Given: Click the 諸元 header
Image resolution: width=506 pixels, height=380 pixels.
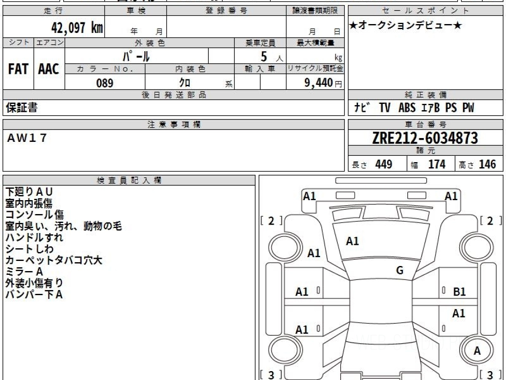Looking at the screenshot, I should click(x=426, y=151).
